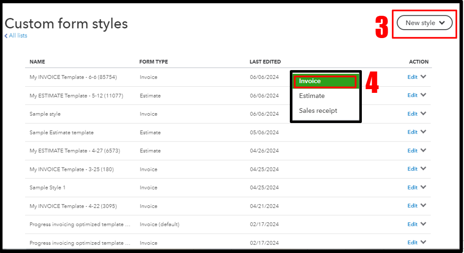Open the New style dropdown
Screen dimensions: 464x253
pos(425,23)
